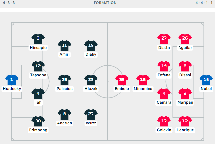
Task: Select the Fofana name label
Action: [x=164, y=75]
